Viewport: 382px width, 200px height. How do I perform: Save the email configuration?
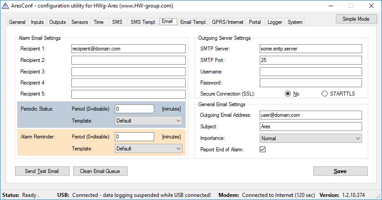(x=340, y=171)
